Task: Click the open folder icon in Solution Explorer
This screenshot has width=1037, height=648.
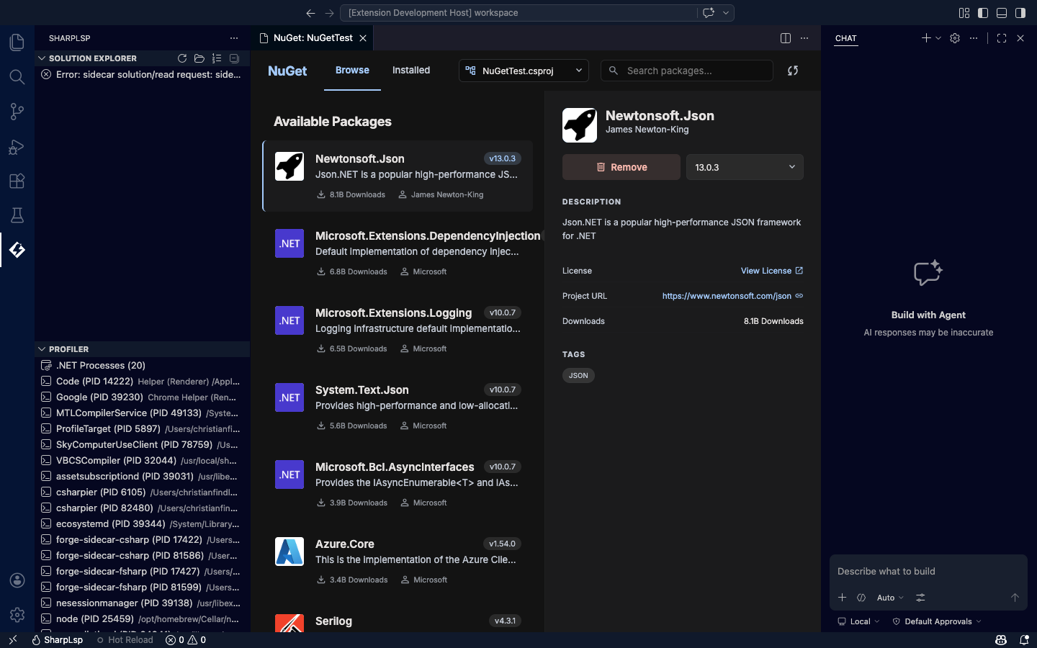Action: point(199,58)
